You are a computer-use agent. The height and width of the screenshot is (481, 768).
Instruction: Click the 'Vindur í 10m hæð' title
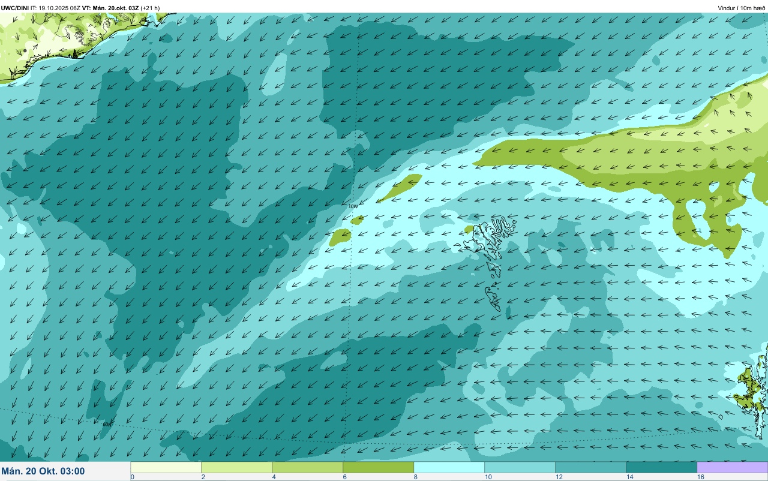coord(742,8)
